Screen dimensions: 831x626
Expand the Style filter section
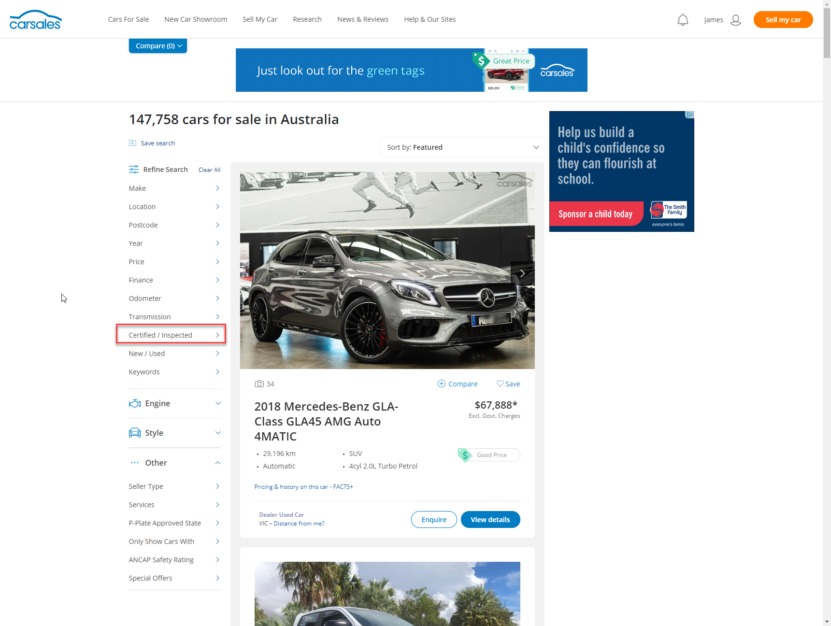pyautogui.click(x=174, y=433)
